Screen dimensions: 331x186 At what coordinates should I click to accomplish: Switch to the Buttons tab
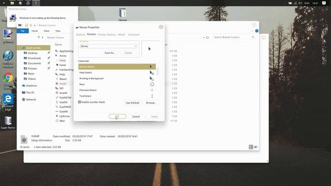point(81,35)
